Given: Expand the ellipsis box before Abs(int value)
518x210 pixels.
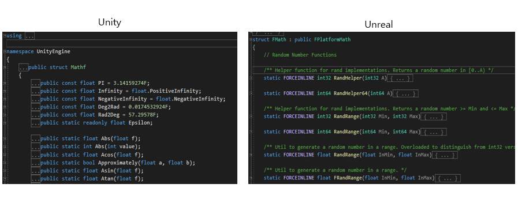Looking at the screenshot, I should (36, 147).
